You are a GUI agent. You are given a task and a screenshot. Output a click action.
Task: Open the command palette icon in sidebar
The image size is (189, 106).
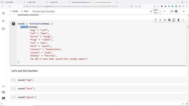pyautogui.click(x=3, y=92)
